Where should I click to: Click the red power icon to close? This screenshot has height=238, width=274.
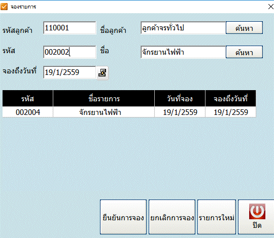[x=257, y=211]
